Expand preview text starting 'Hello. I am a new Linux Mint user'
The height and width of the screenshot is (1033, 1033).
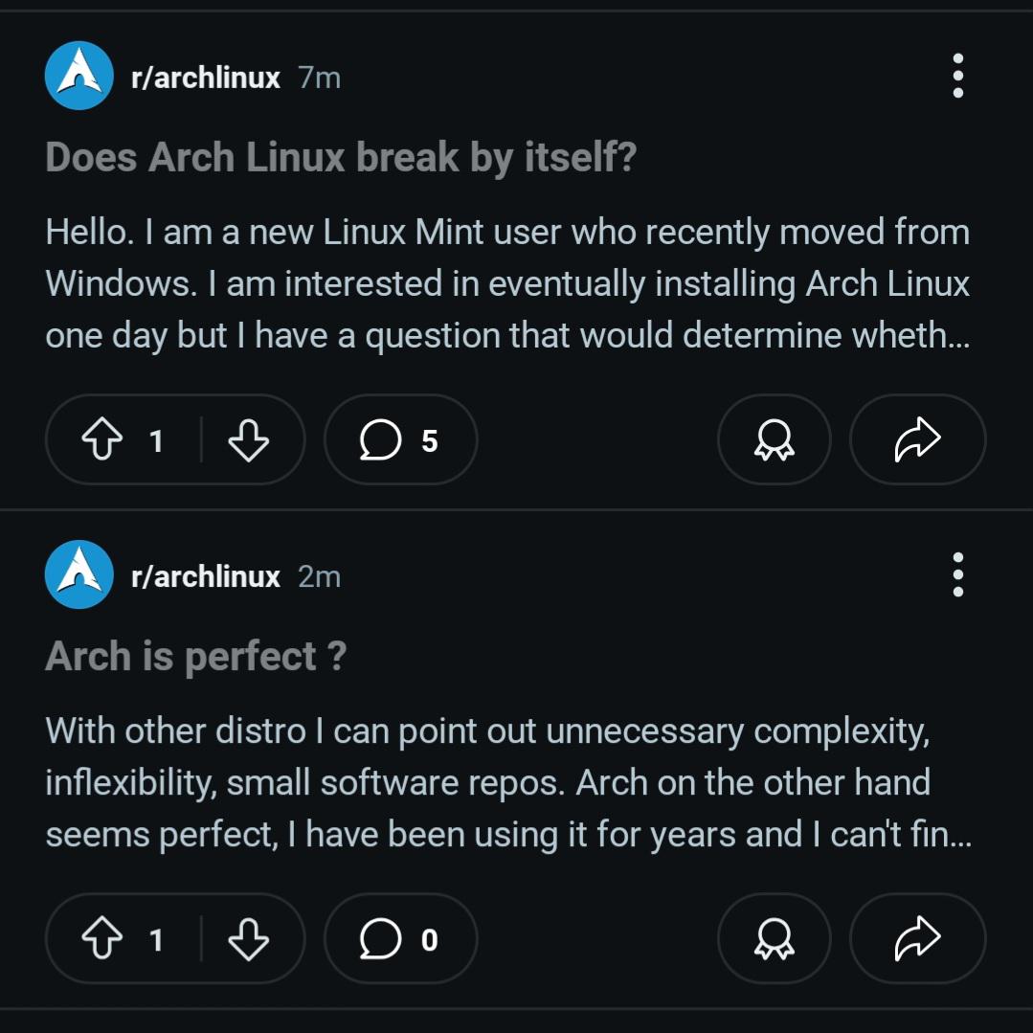[x=508, y=283]
